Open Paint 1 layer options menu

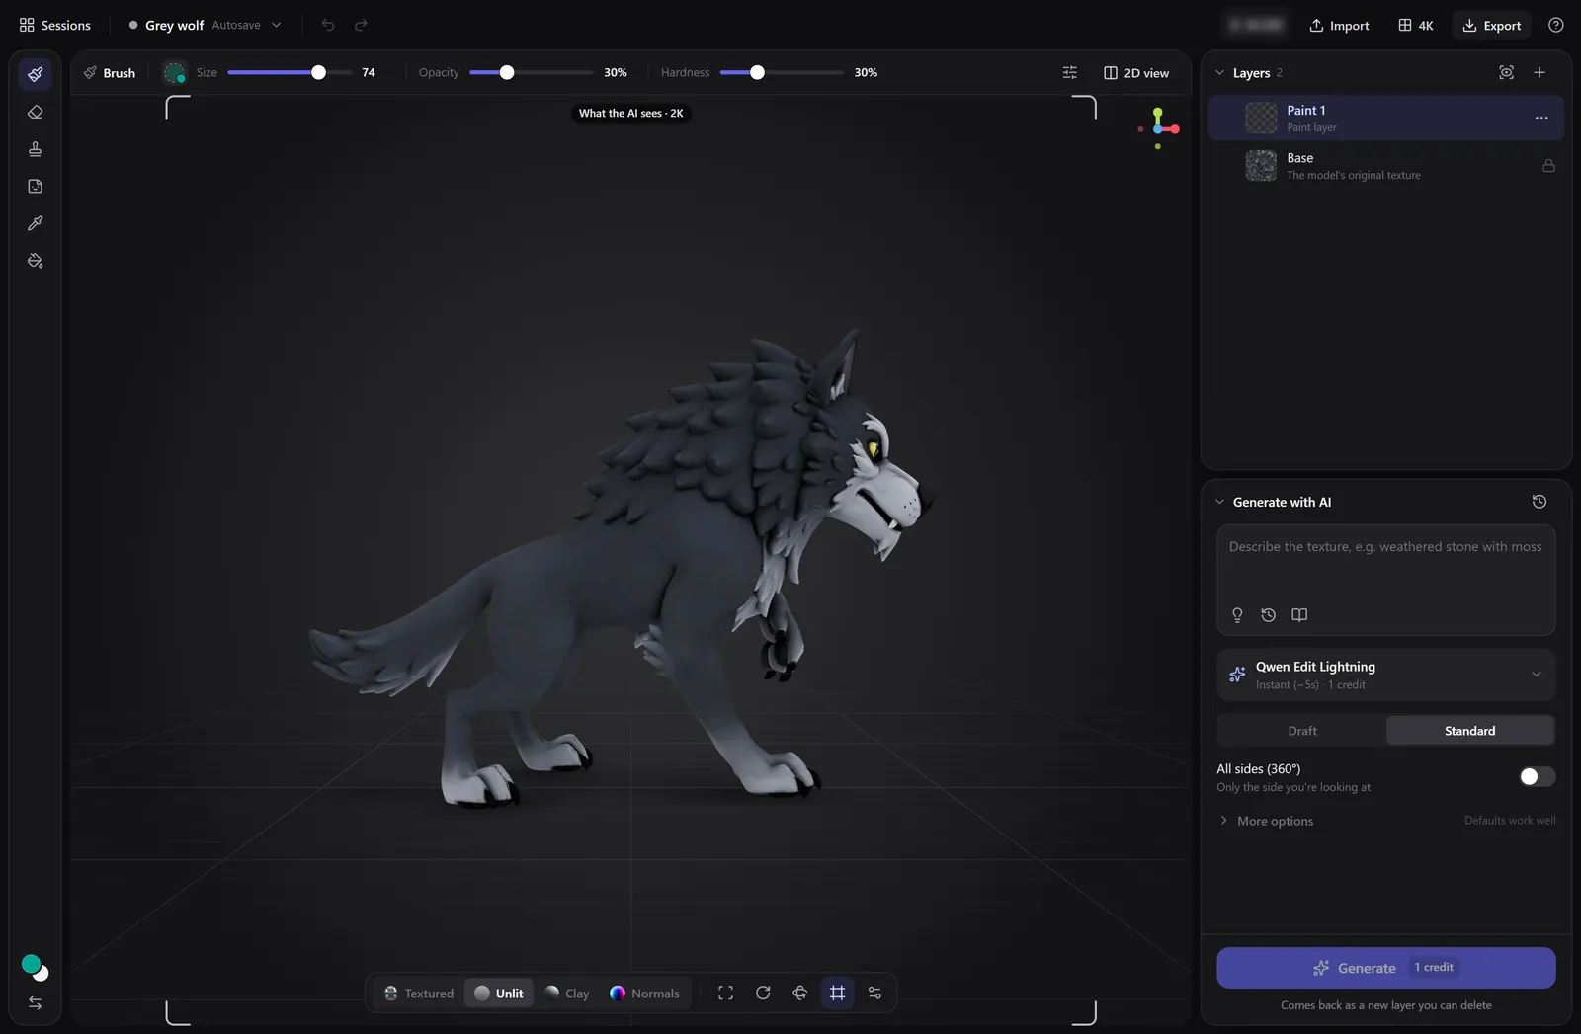coord(1541,118)
